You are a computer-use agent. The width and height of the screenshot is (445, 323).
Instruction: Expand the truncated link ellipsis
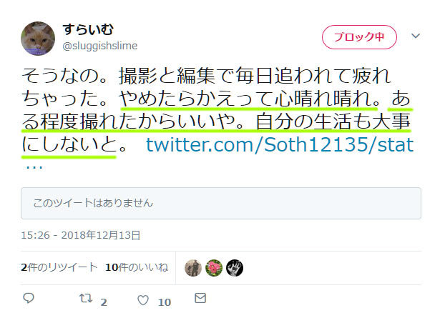pos(34,167)
